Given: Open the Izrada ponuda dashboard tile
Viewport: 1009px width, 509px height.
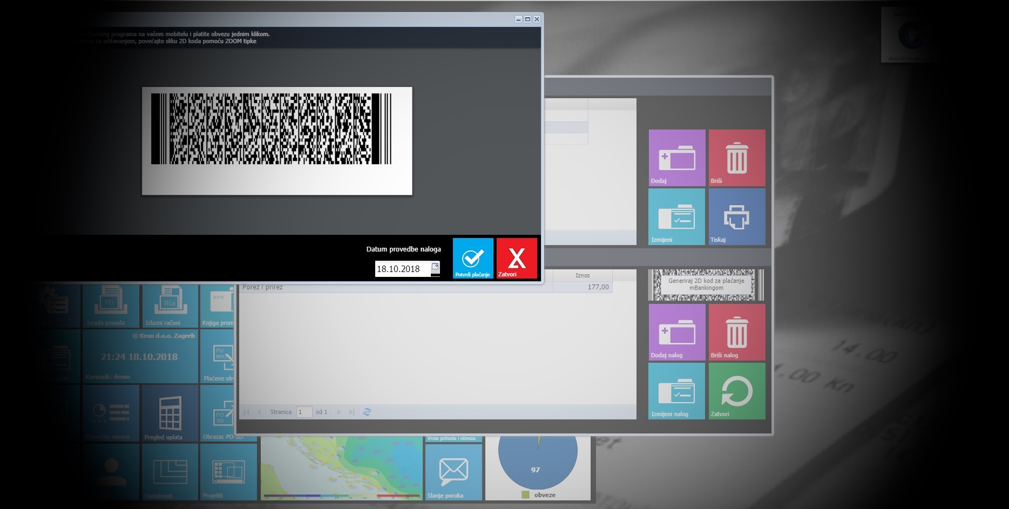Looking at the screenshot, I should [x=111, y=306].
